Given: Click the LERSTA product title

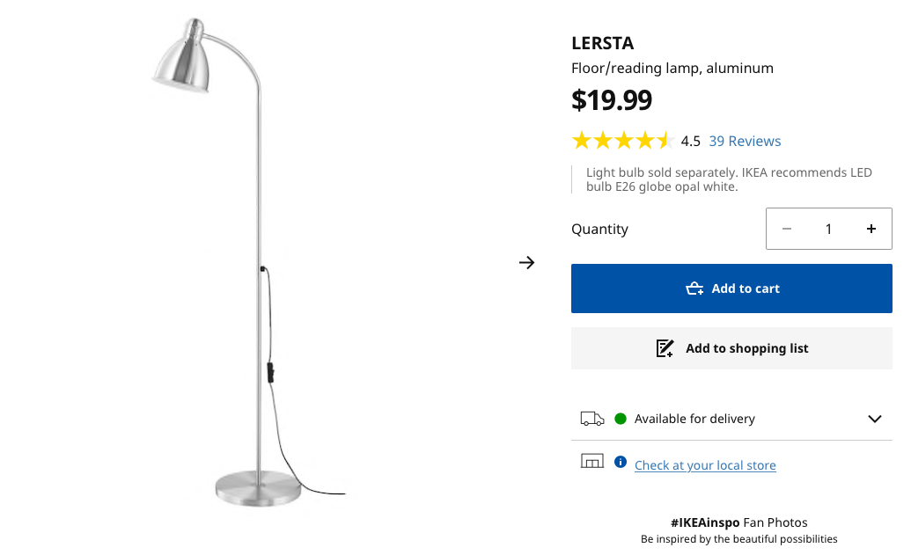Looking at the screenshot, I should [x=602, y=43].
